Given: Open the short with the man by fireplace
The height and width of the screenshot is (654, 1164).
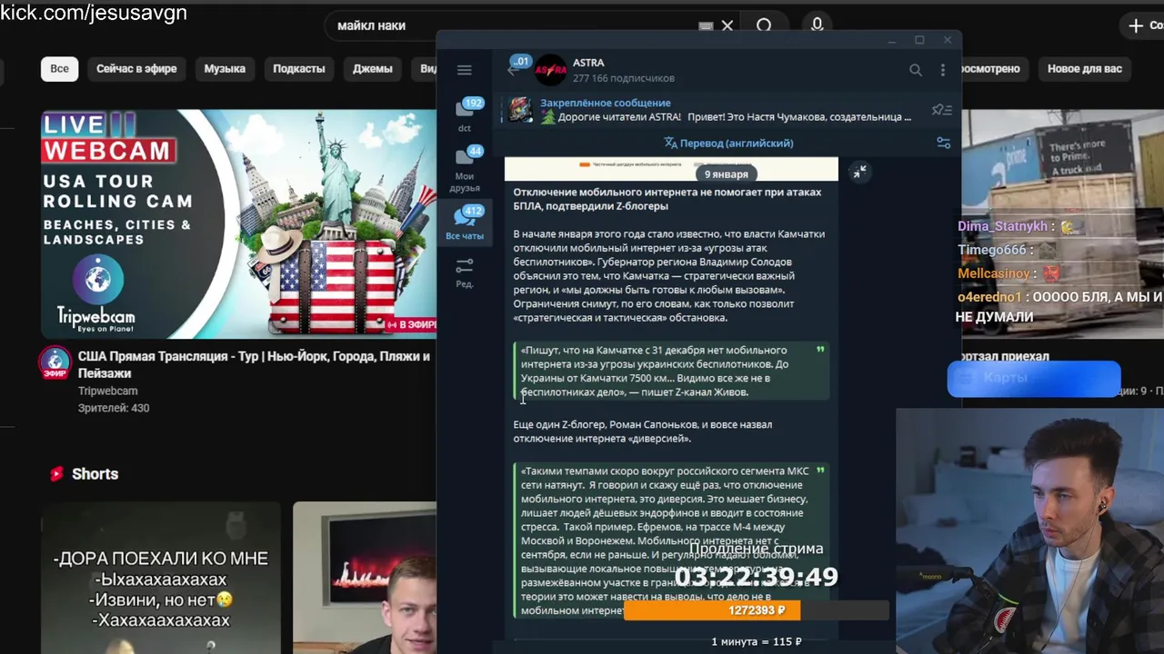Looking at the screenshot, I should coord(364,578).
